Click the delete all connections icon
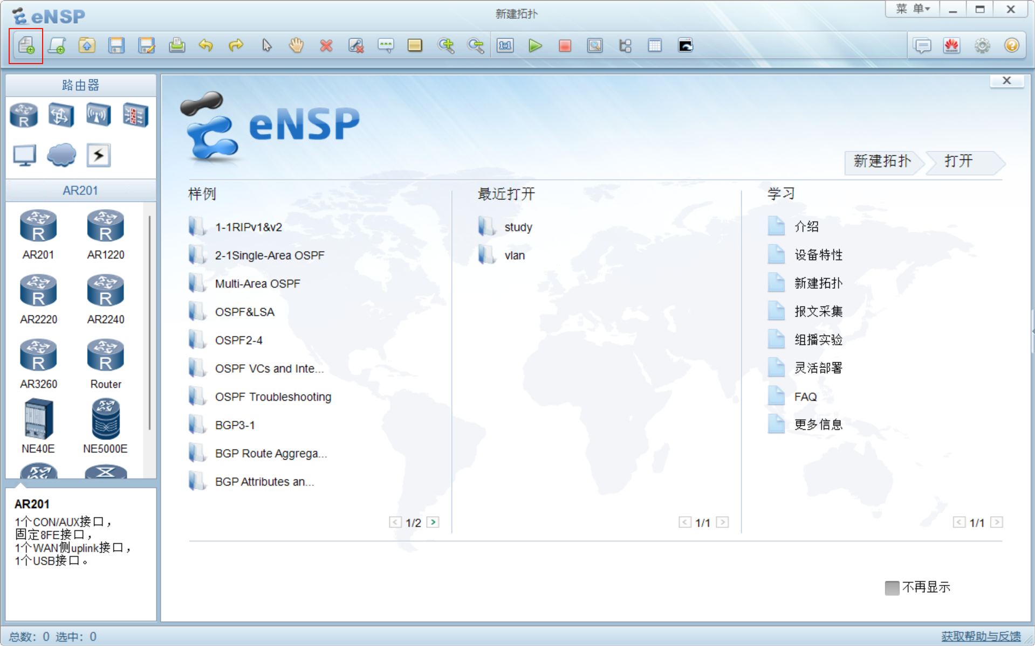 [x=356, y=46]
